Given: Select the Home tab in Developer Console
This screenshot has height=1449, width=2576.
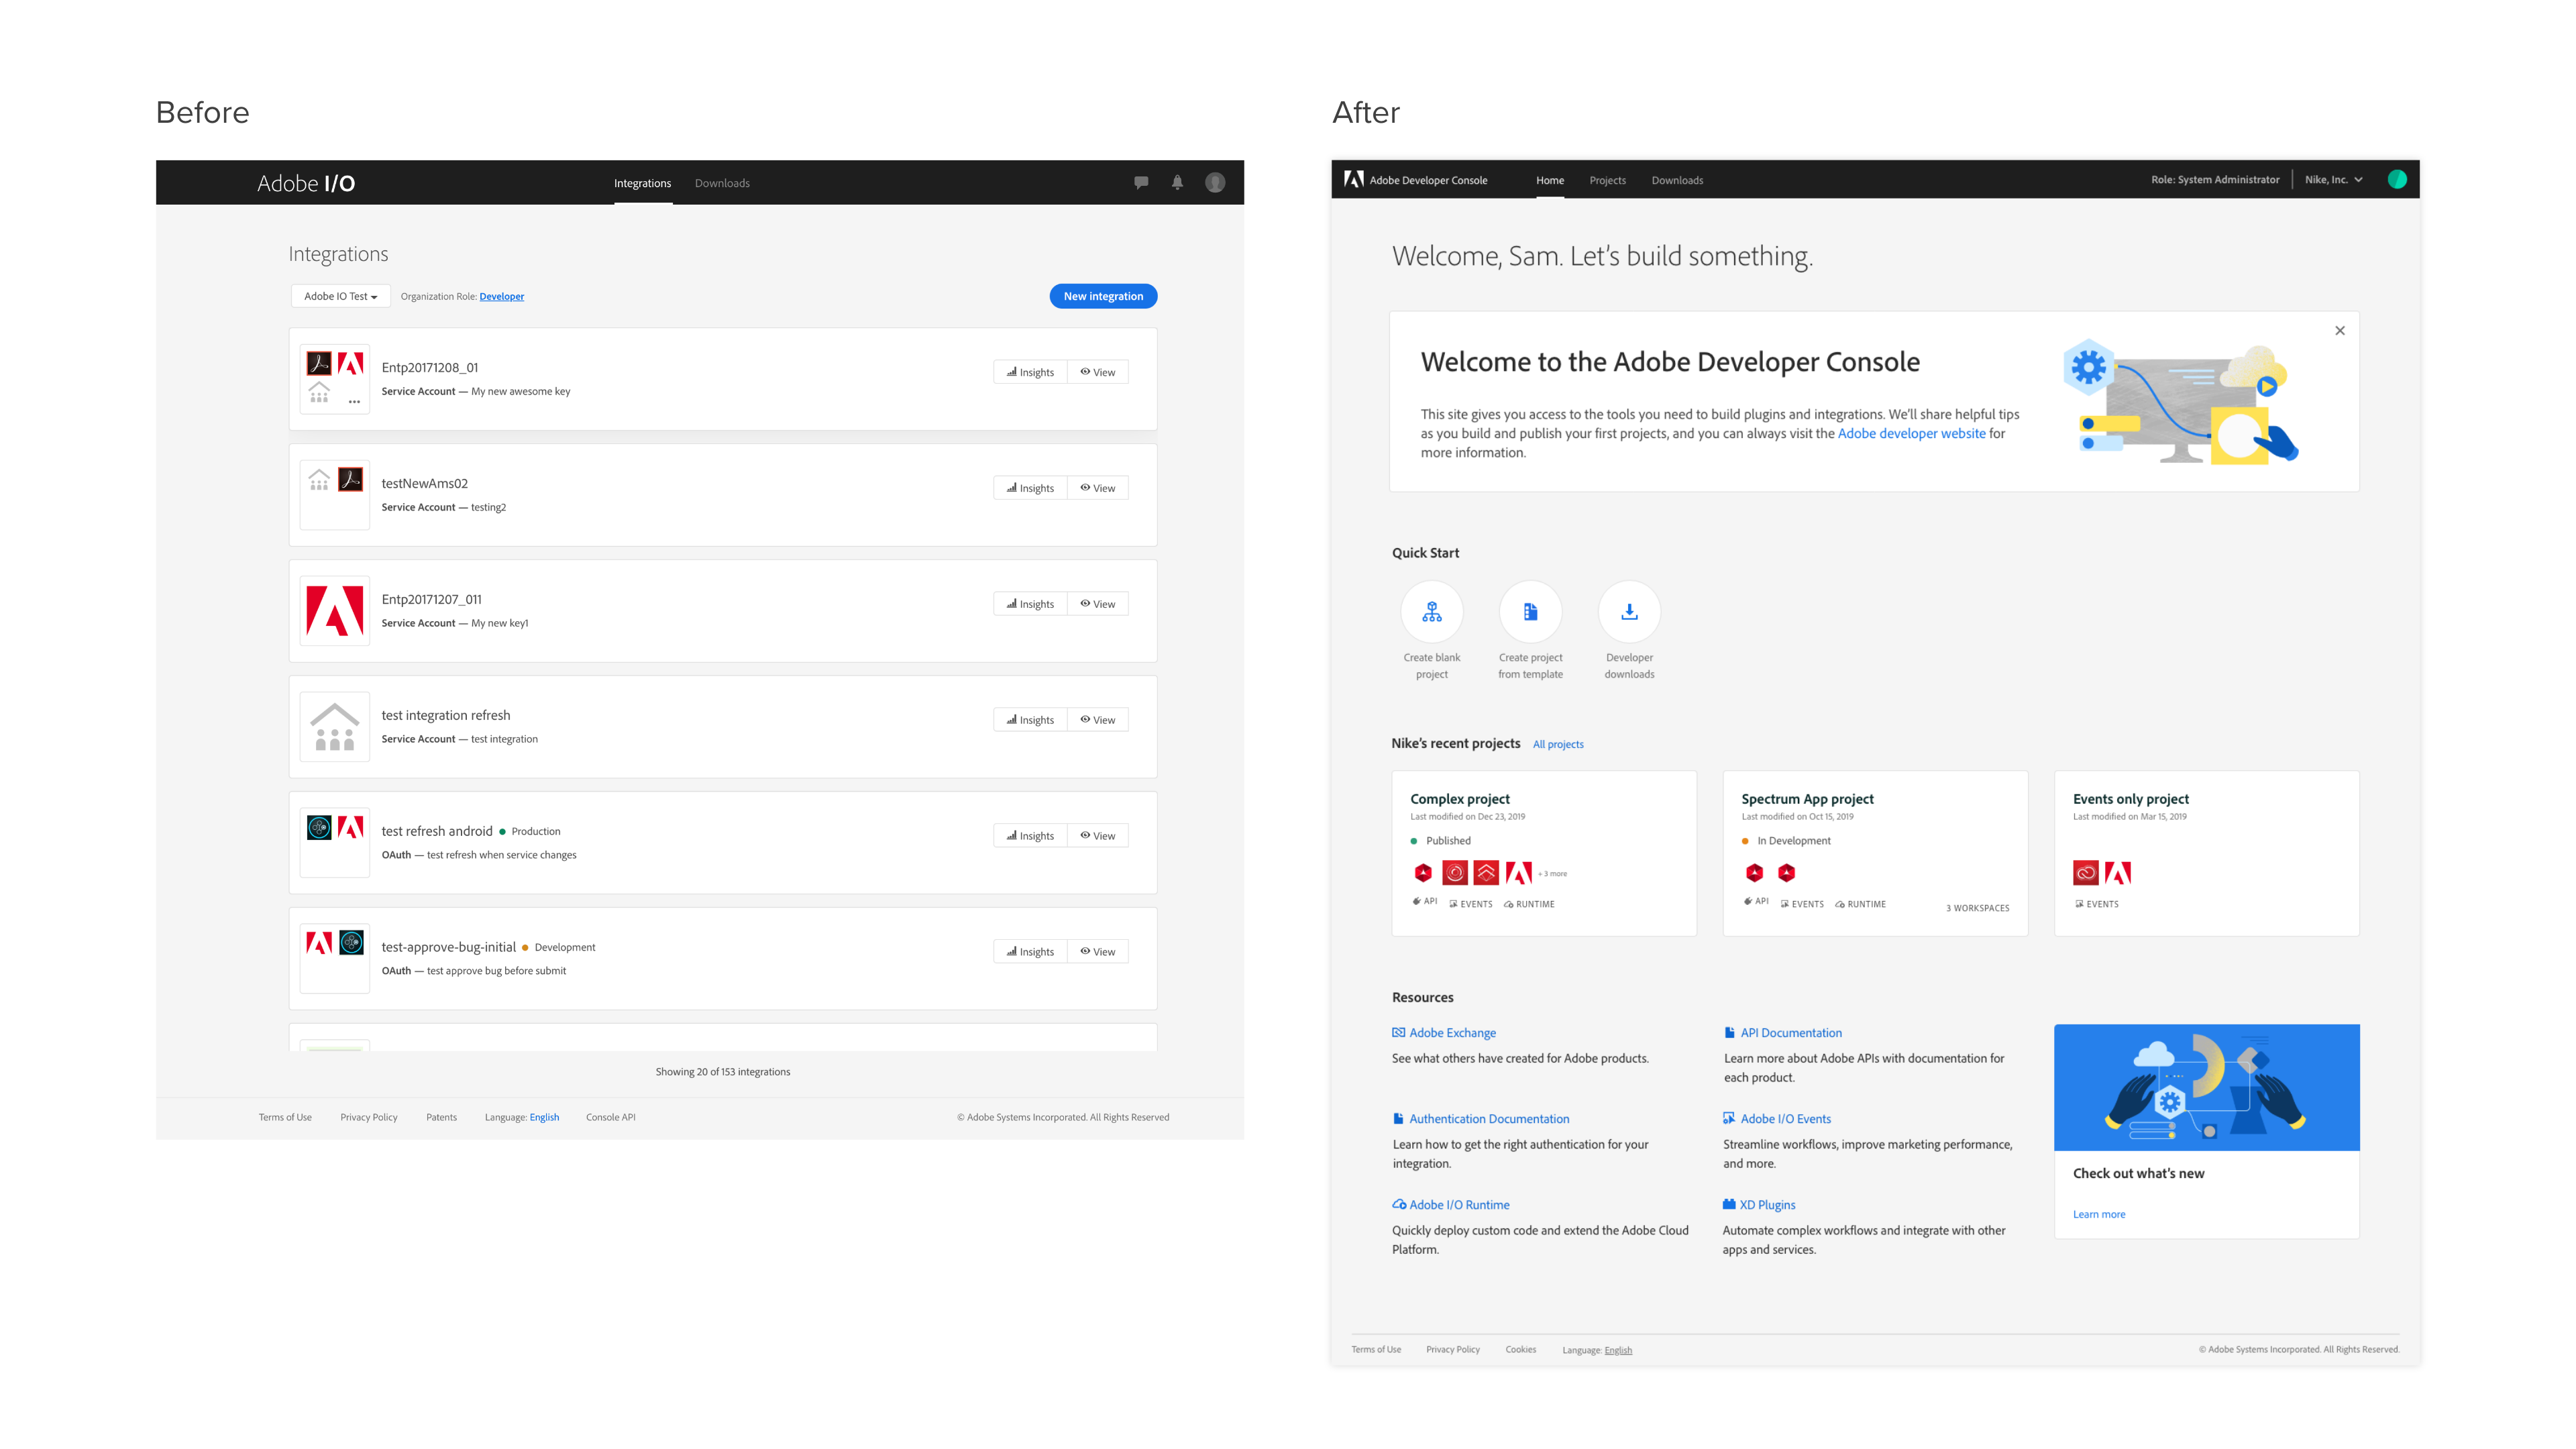Looking at the screenshot, I should pos(1550,180).
